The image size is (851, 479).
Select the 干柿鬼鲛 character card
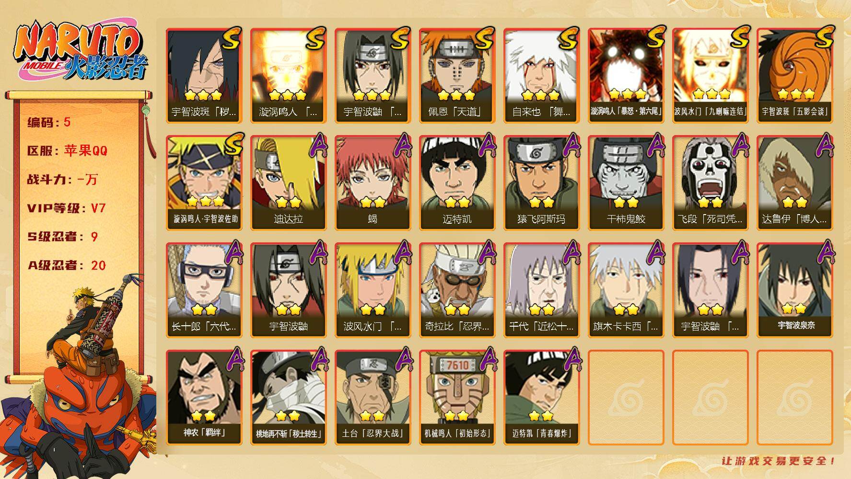pos(626,182)
